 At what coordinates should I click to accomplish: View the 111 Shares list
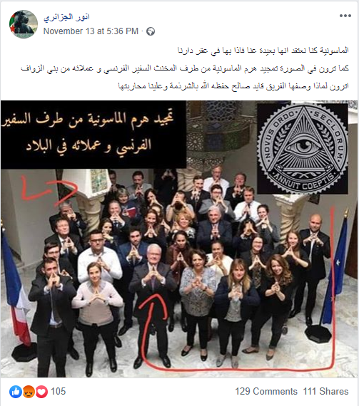point(325,391)
